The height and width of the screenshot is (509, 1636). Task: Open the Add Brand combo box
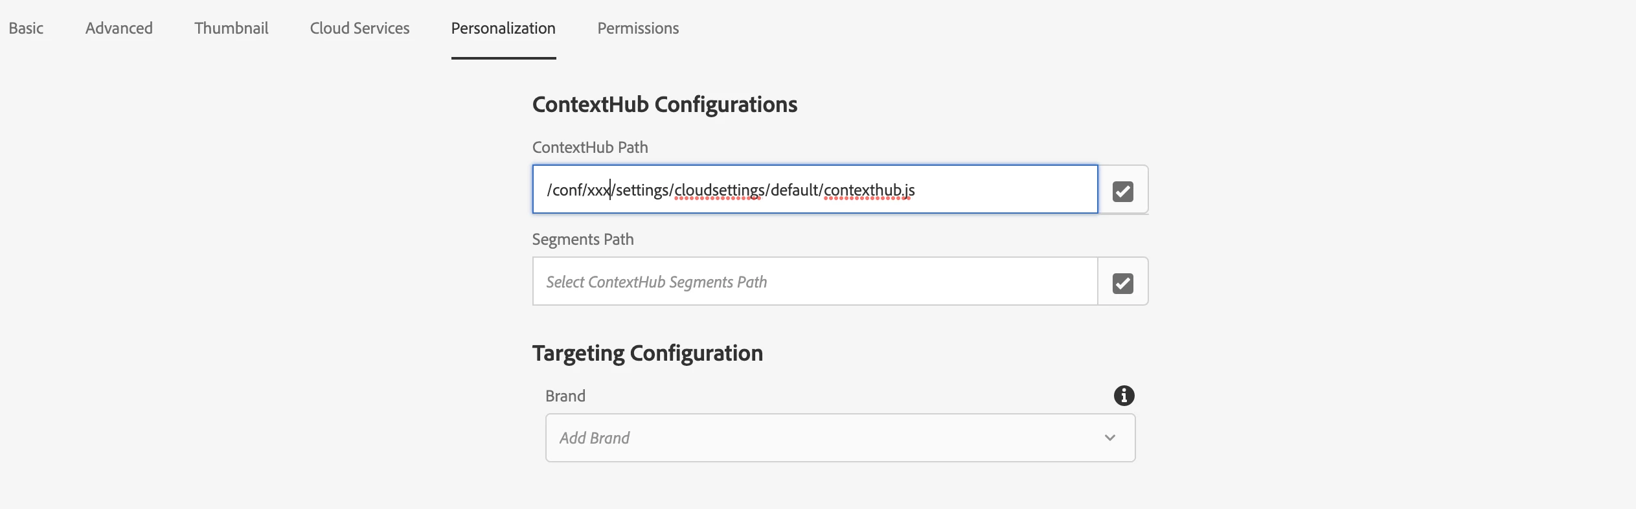(823, 438)
